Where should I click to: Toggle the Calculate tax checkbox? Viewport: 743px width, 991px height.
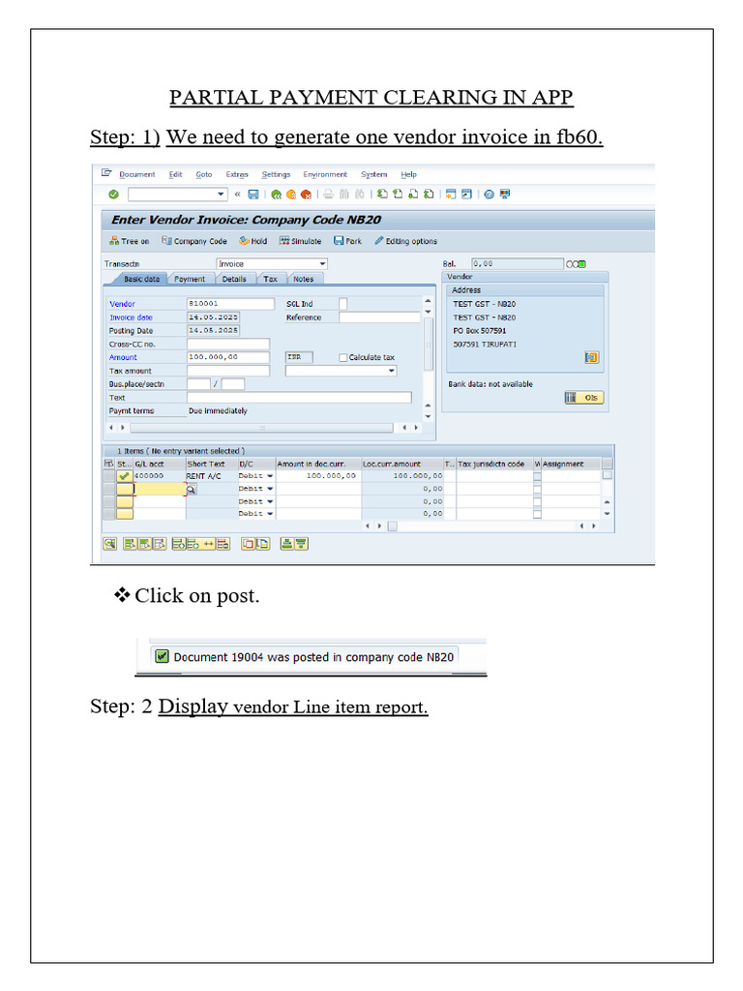click(x=343, y=358)
